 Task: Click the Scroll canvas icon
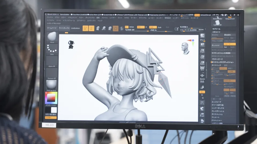point(202,45)
